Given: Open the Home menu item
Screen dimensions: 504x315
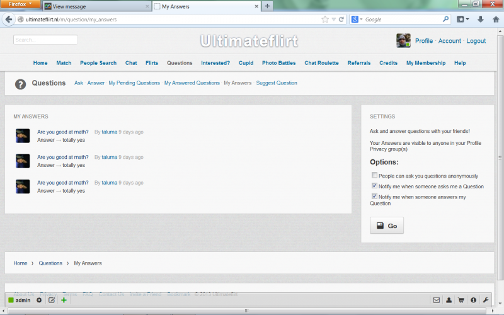Looking at the screenshot, I should 40,63.
